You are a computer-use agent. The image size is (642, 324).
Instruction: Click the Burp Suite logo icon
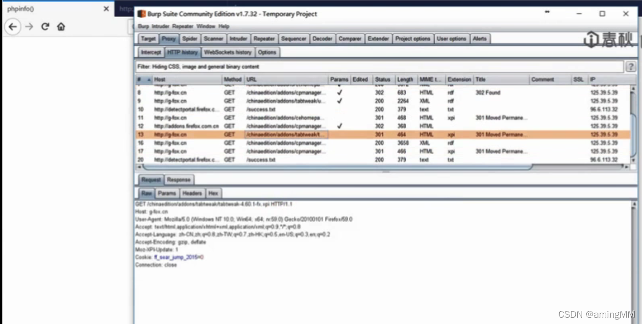142,14
